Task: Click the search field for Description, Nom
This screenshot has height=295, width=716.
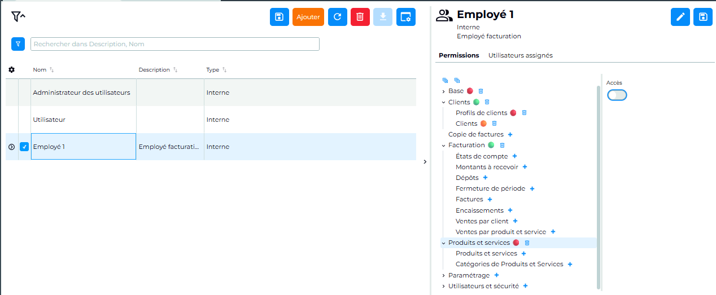Action: point(175,44)
